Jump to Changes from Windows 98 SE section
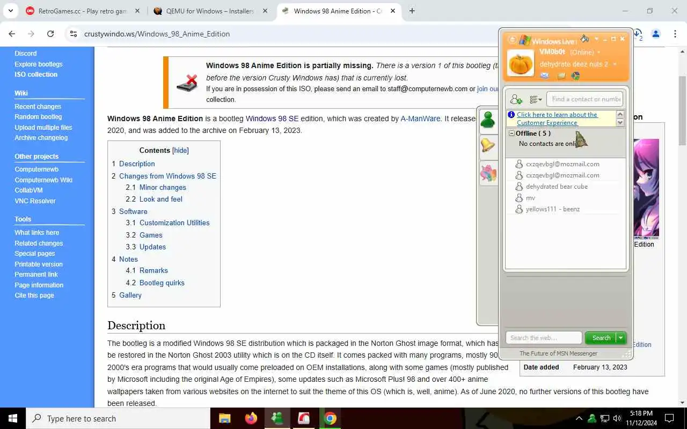Screen dimensions: 687x429 coord(167,176)
